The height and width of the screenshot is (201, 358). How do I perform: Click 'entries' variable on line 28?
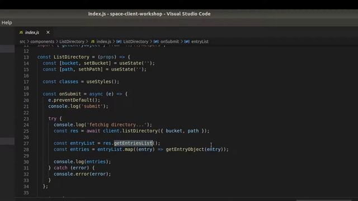(x=79, y=149)
